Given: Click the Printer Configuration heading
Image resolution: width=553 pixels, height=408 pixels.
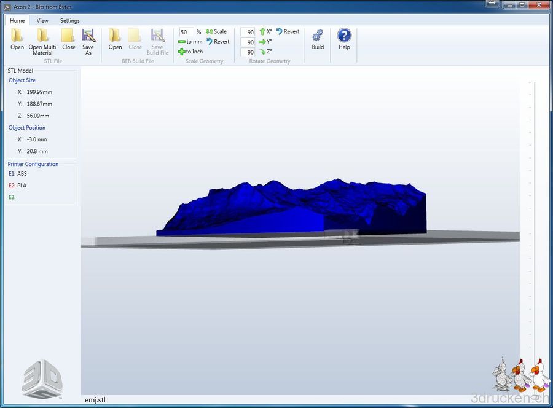Looking at the screenshot, I should [33, 164].
